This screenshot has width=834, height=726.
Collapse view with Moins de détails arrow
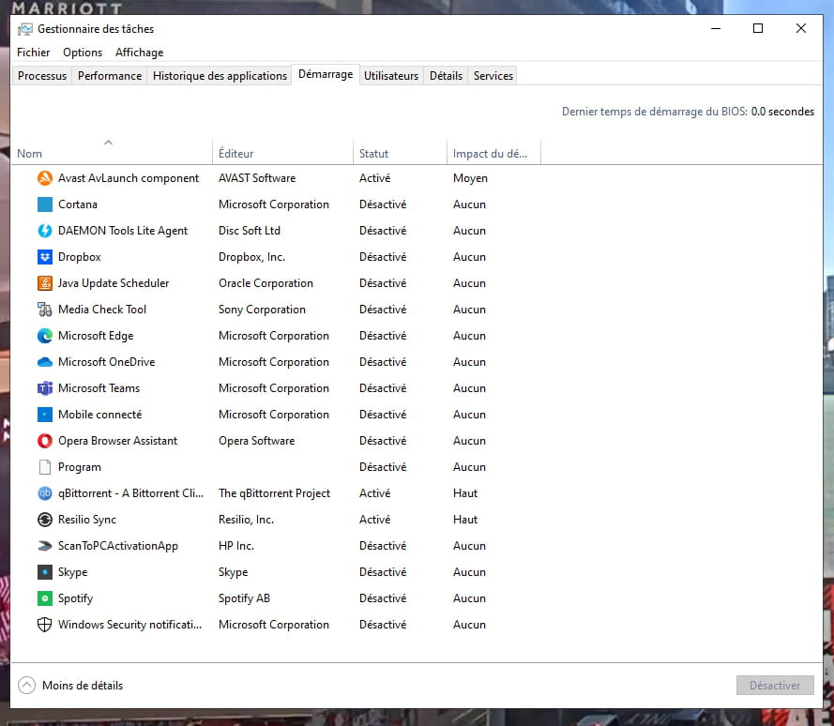pos(26,685)
